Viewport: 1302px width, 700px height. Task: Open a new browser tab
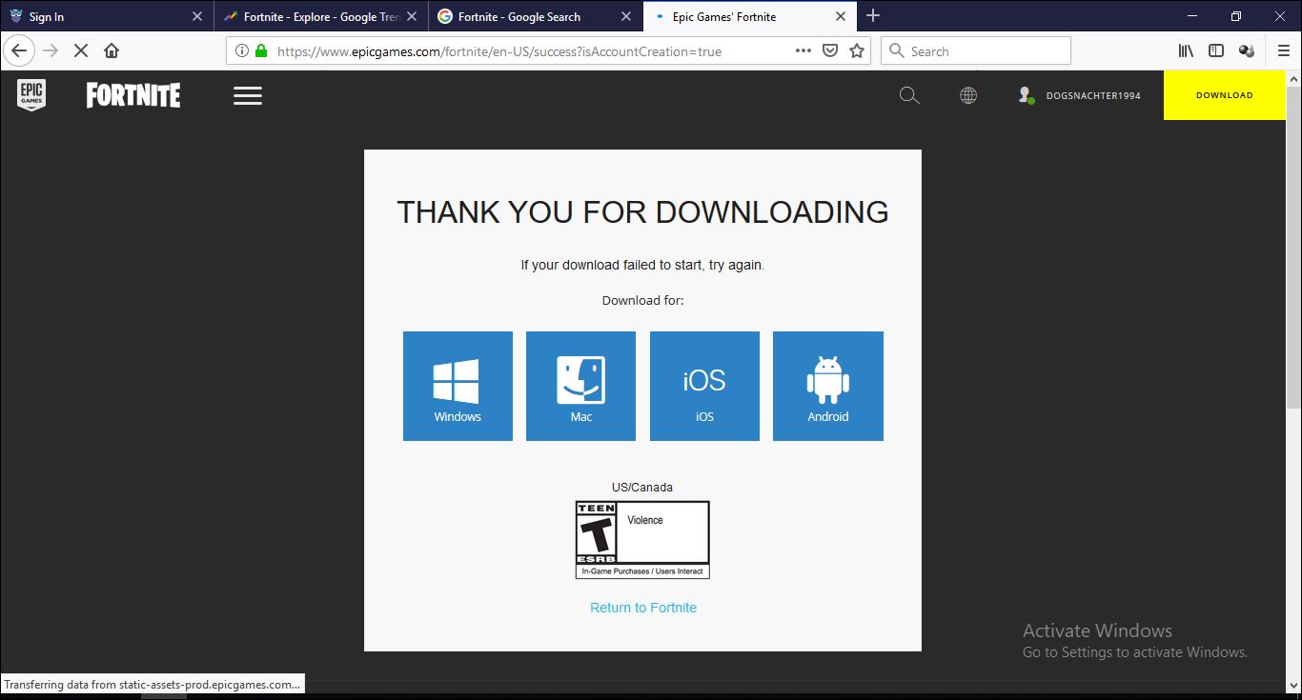coord(873,15)
